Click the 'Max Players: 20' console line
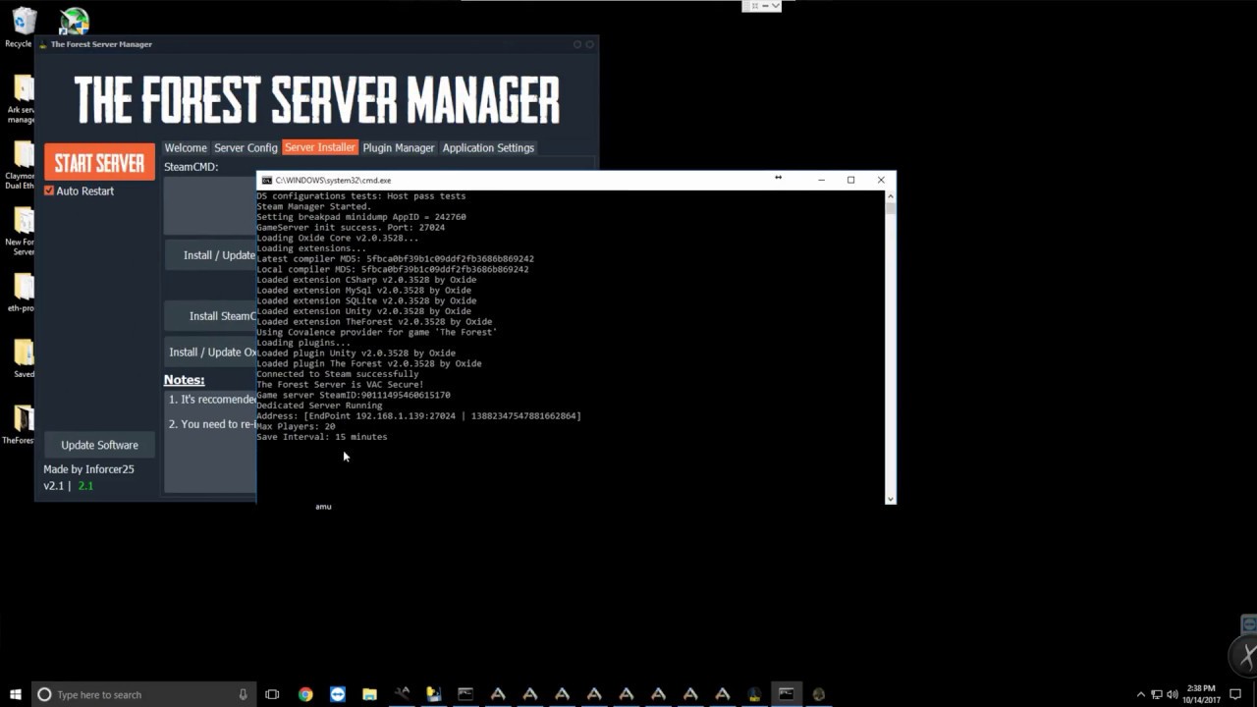Screen dimensions: 1257x707 296,426
